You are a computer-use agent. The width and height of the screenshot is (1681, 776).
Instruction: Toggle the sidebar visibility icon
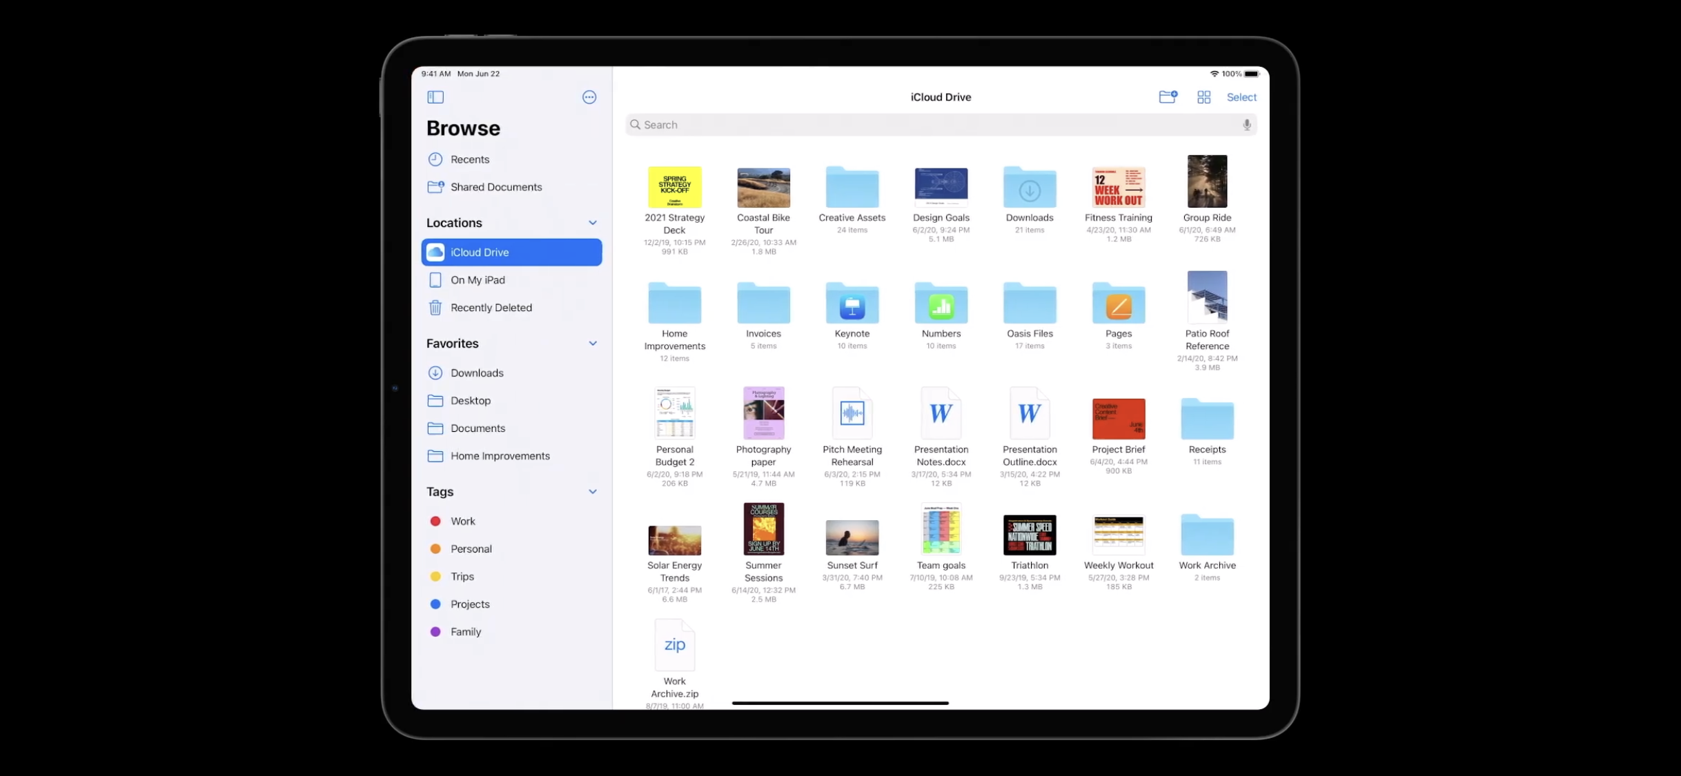(435, 97)
